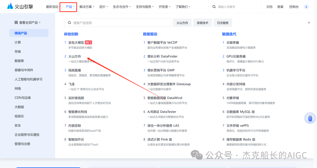317x168 pixels.
Task: Expand the 开发者 menu
Action: click(x=165, y=7)
